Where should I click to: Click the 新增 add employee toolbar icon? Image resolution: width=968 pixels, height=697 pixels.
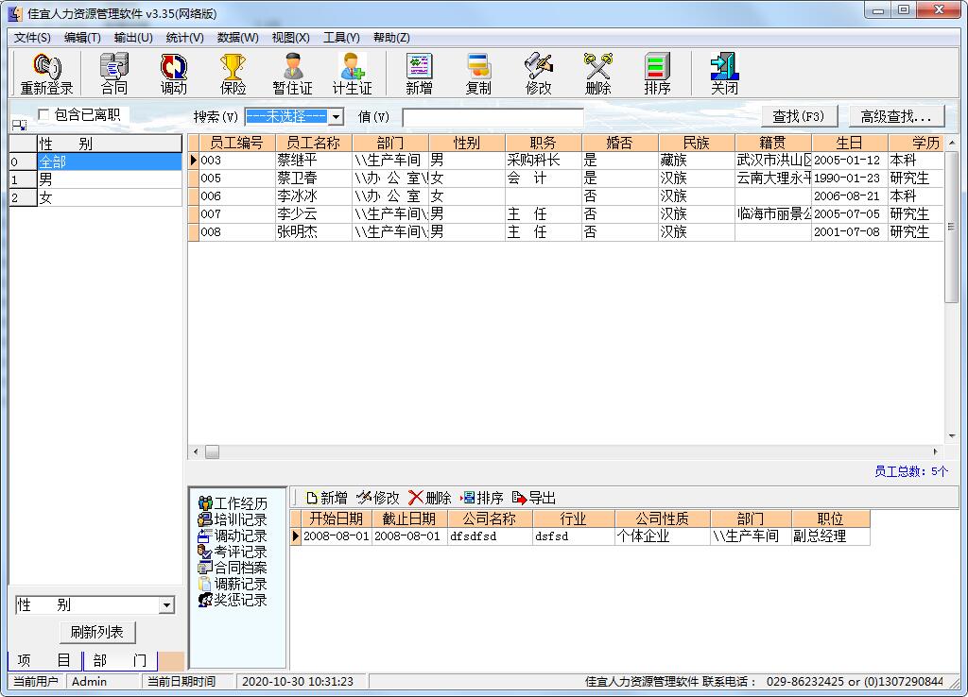pos(419,74)
